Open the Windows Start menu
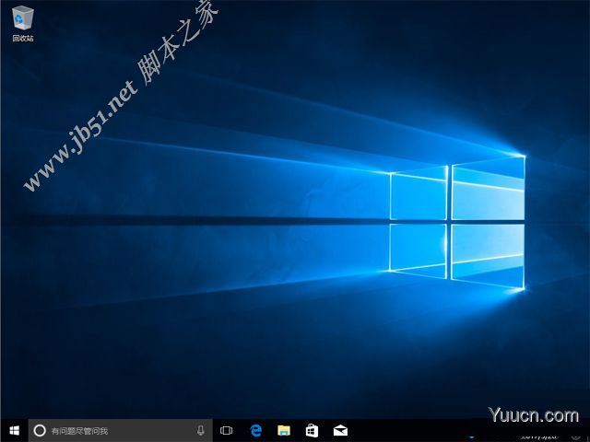Image resolution: width=590 pixels, height=442 pixels. pyautogui.click(x=15, y=430)
